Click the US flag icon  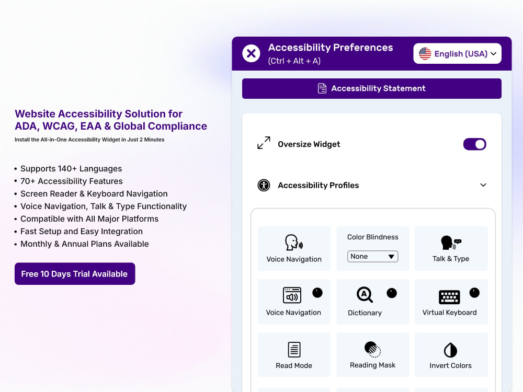[425, 54]
